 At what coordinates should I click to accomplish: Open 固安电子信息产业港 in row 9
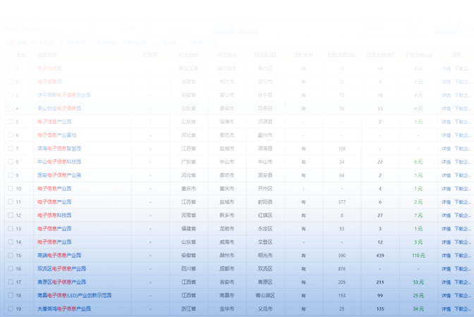click(59, 175)
